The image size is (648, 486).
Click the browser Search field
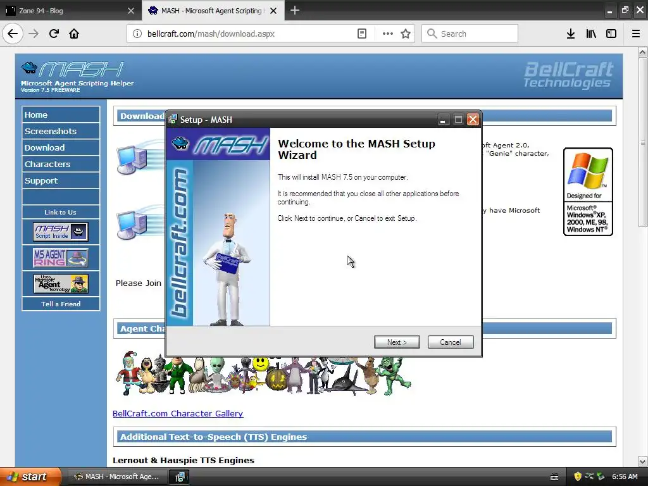click(470, 34)
